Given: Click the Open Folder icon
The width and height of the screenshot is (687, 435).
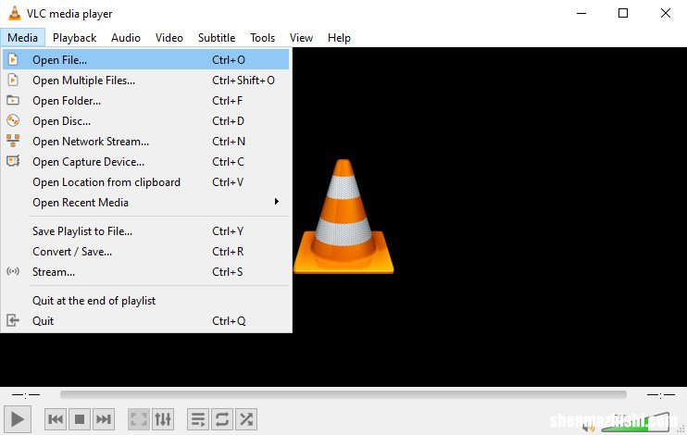Looking at the screenshot, I should pos(13,100).
